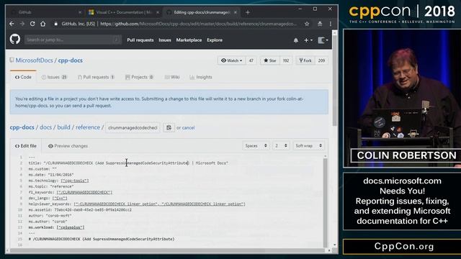Open the cpp-docs repository title link
Viewport: 461px width, 259px height.
pos(71,60)
